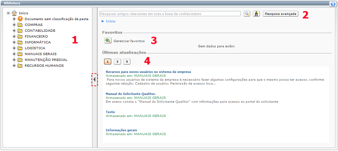Expand the RECURSOS HUMANOS folder node
The height and width of the screenshot is (151, 338).
[x=14, y=66]
